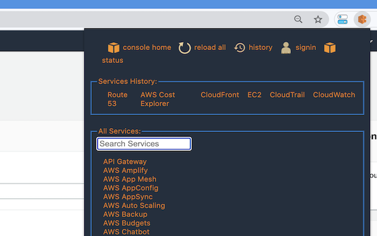Click the zoom magnifier icon in address bar

[x=298, y=19]
